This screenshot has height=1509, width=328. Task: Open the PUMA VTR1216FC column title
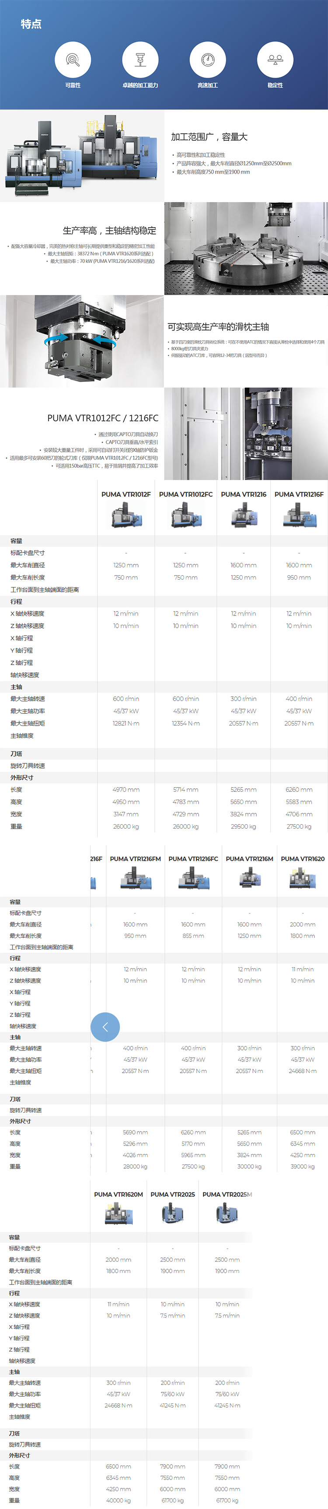pyautogui.click(x=193, y=859)
